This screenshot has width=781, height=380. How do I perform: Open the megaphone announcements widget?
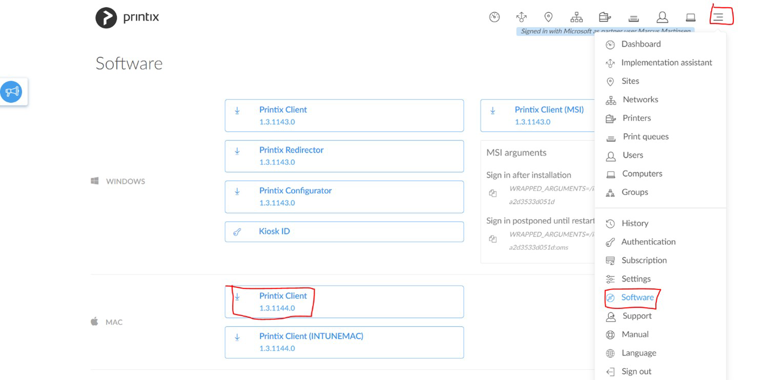(11, 91)
